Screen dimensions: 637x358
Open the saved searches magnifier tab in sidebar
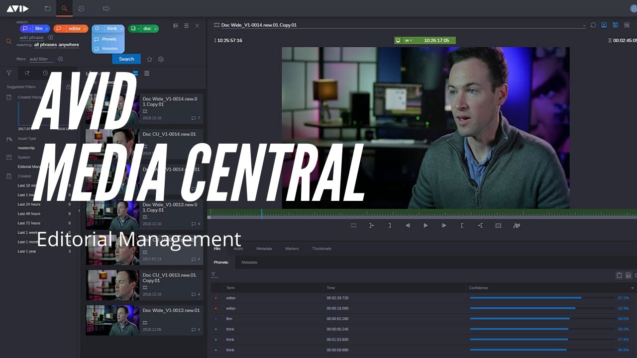pyautogui.click(x=27, y=73)
